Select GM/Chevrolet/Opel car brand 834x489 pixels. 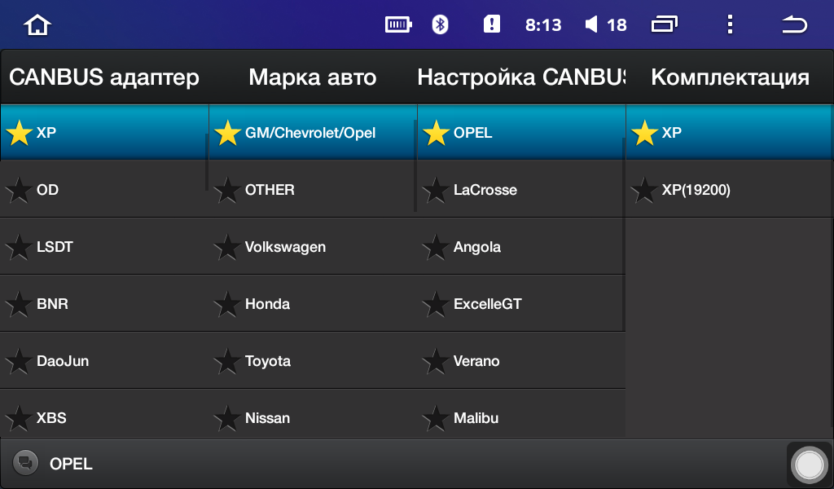(x=313, y=133)
